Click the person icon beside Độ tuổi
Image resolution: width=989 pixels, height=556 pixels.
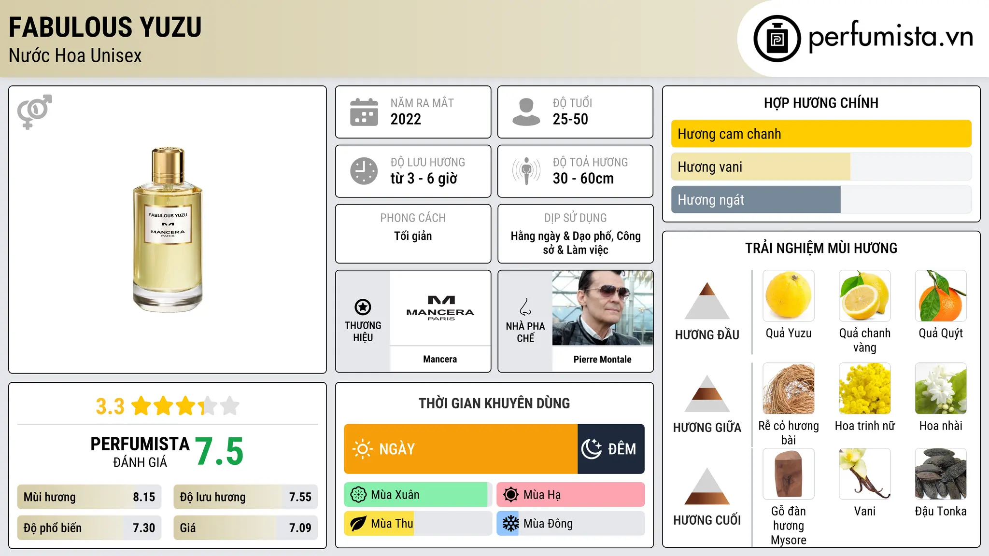coord(526,112)
